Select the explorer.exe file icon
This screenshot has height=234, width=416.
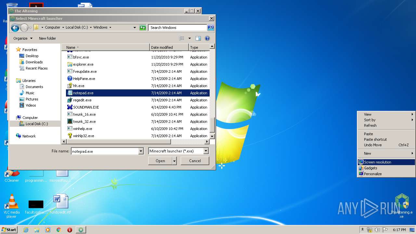coord(70,64)
